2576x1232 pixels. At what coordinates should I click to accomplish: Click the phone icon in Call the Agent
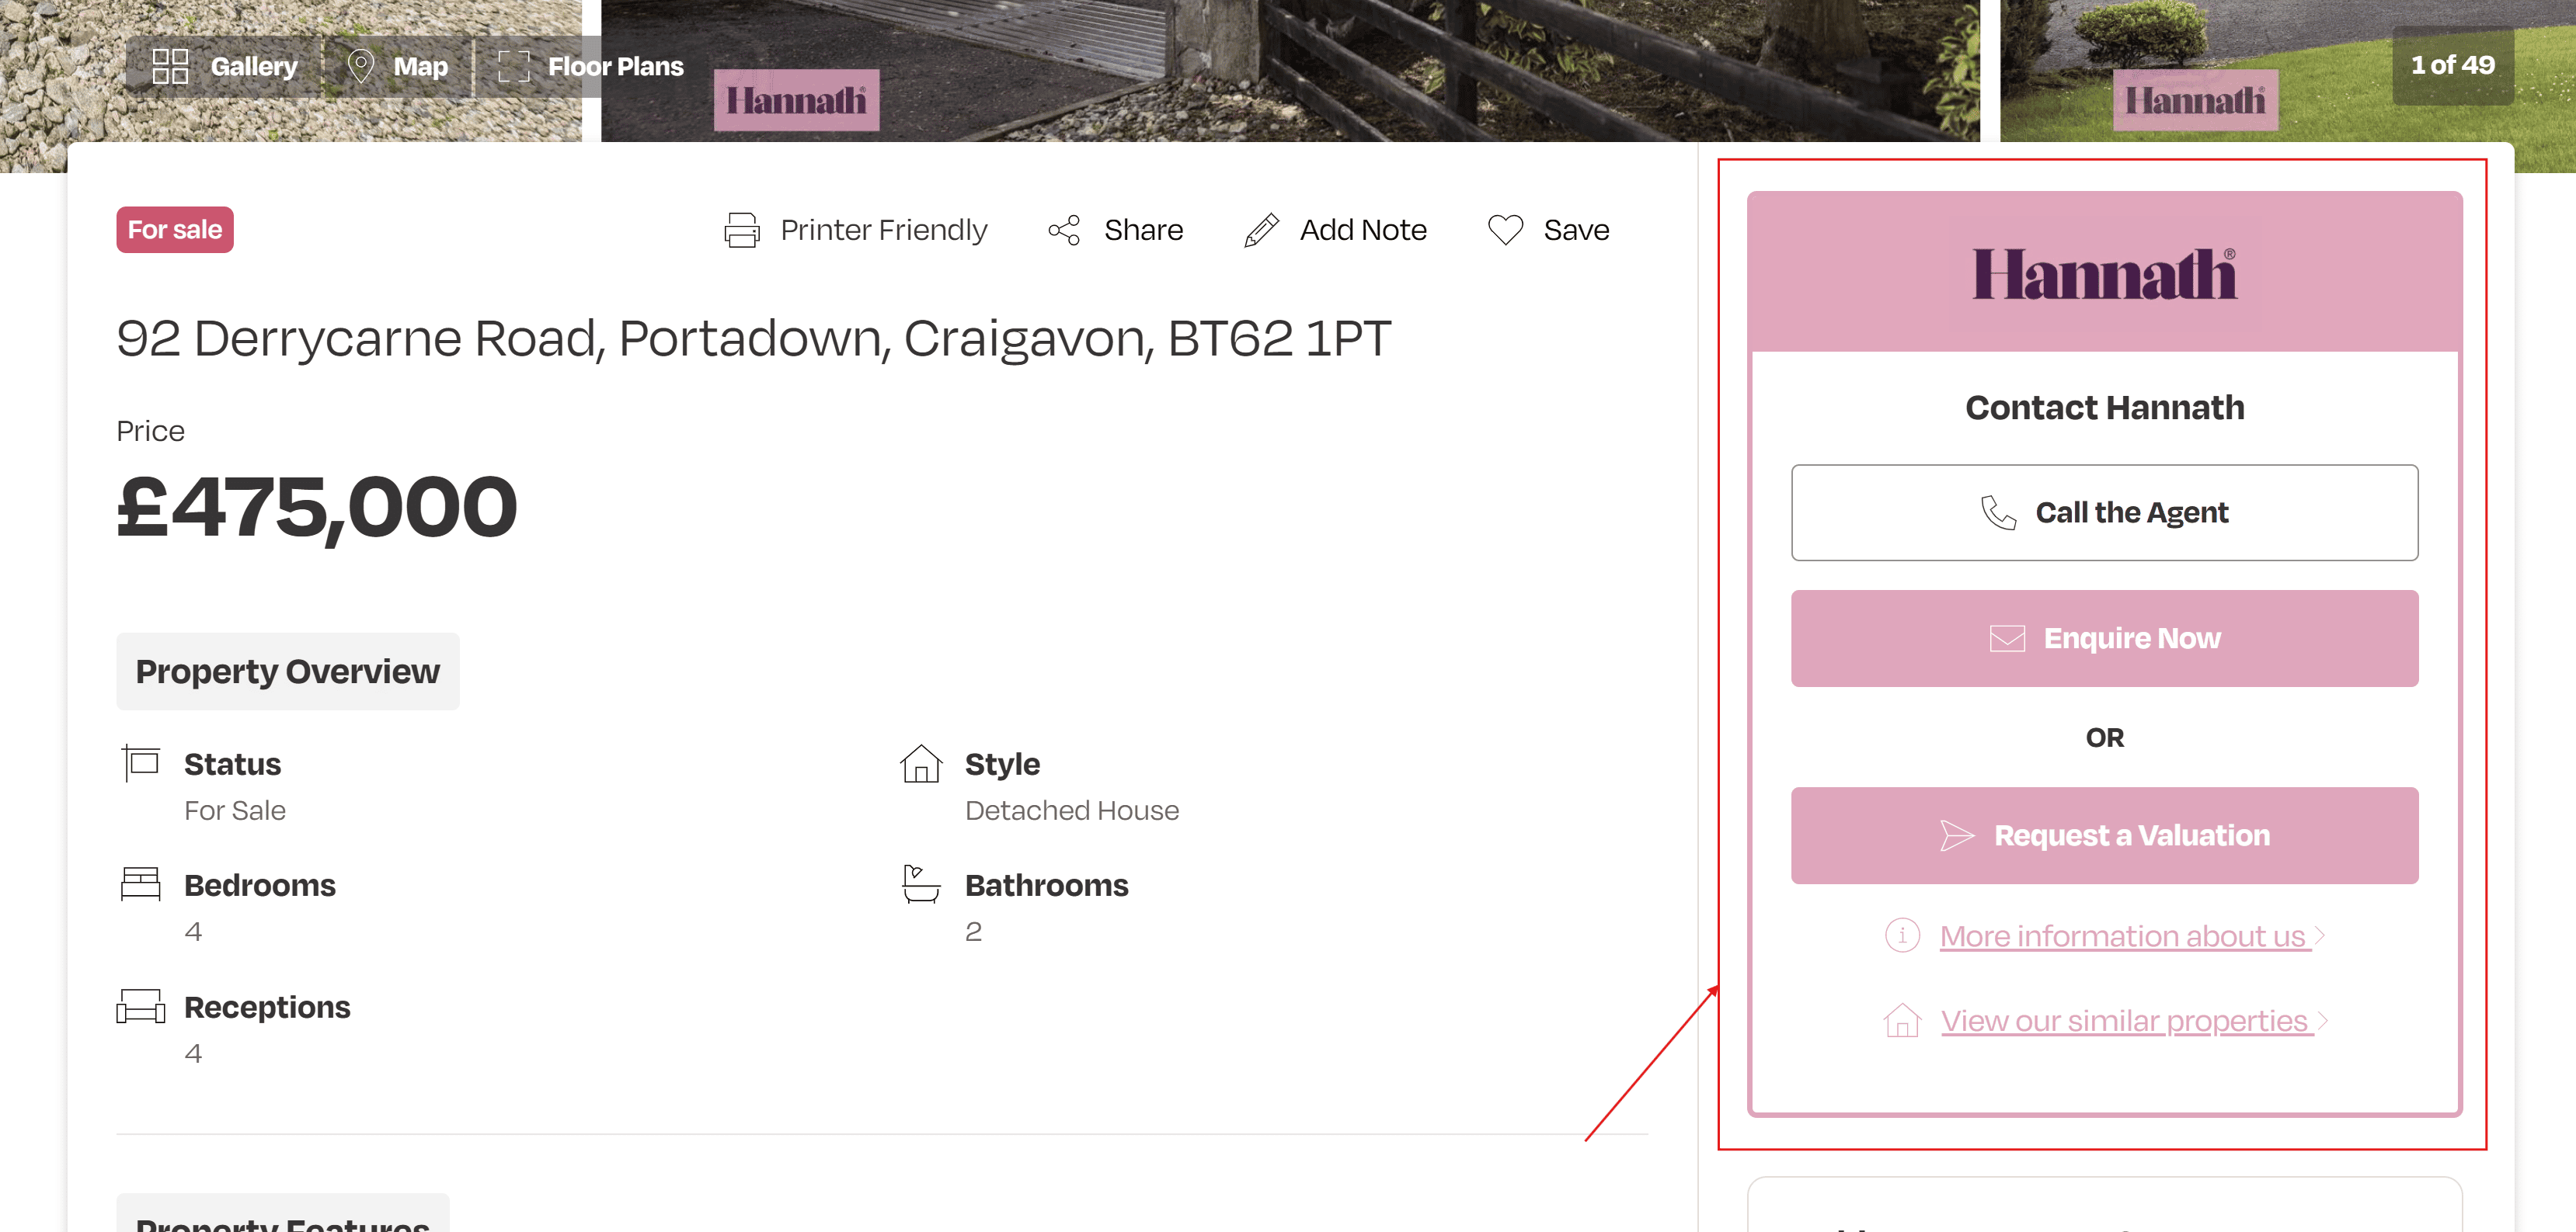1998,512
